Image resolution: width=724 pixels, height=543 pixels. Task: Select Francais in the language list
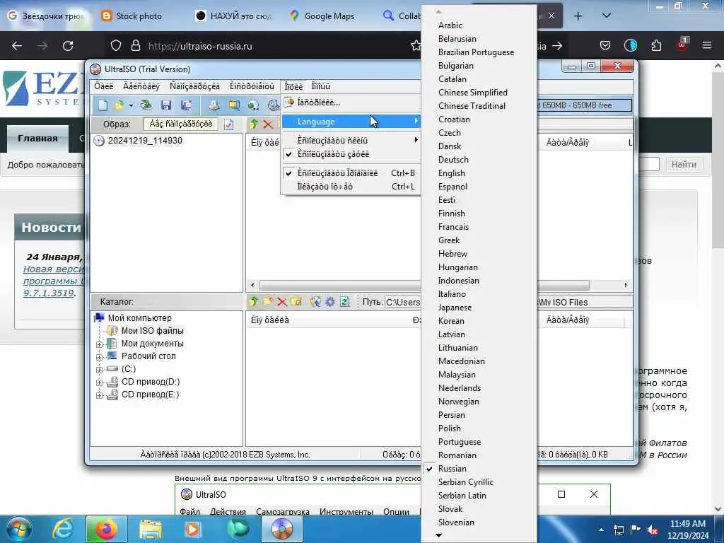click(479, 227)
